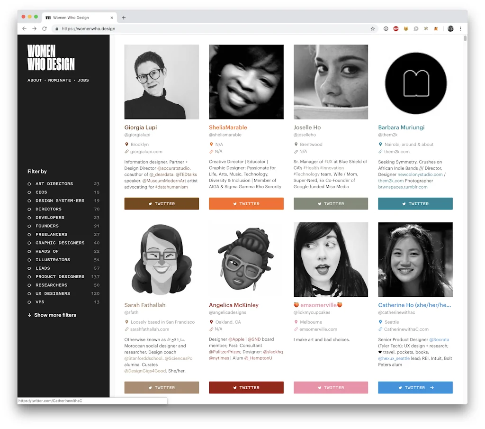Click the red ad-blocker extension icon
This screenshot has width=485, height=429.
(396, 28)
